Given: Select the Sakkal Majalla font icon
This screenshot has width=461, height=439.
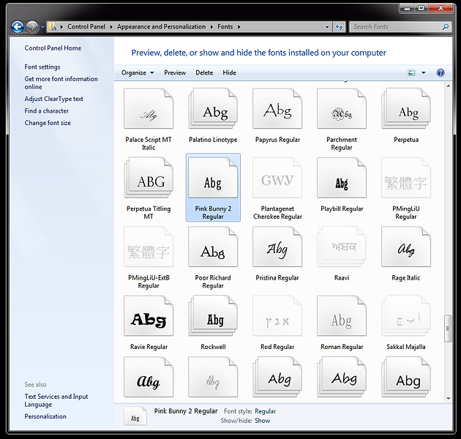Looking at the screenshot, I should (406, 316).
